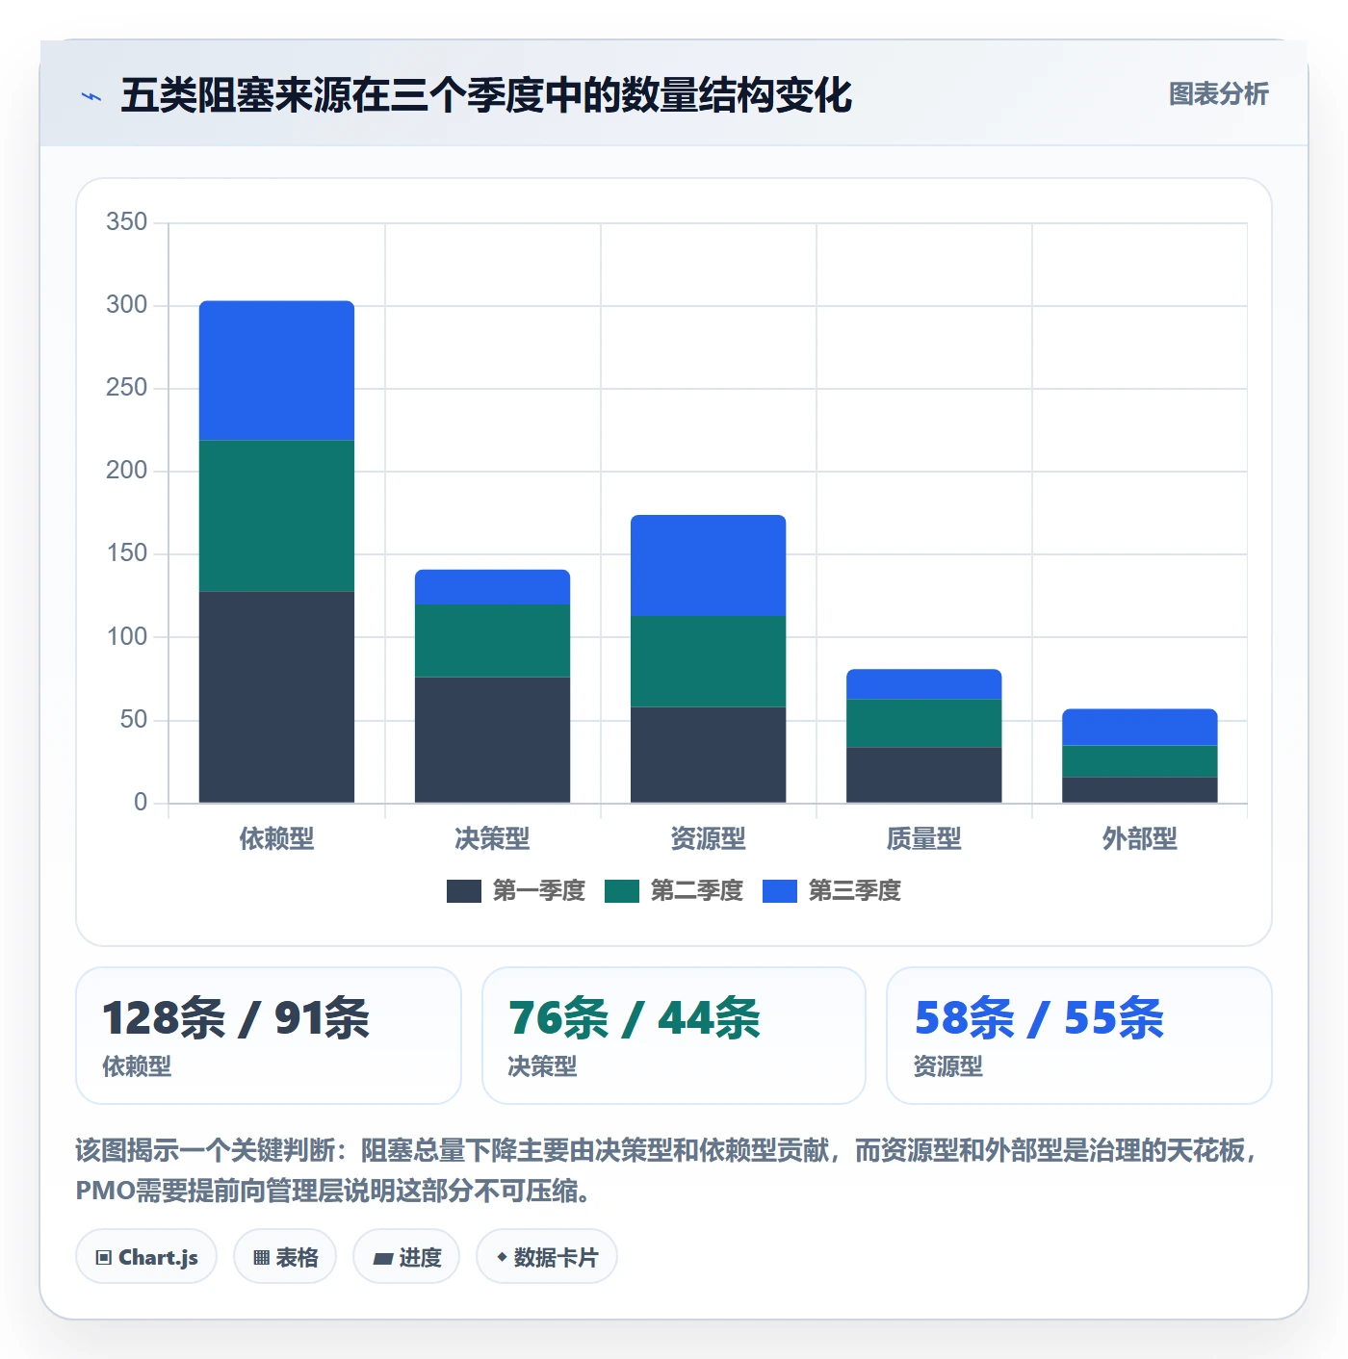The width and height of the screenshot is (1348, 1359).
Task: Toggle the 第二季度 legend color box
Action: coord(621,891)
